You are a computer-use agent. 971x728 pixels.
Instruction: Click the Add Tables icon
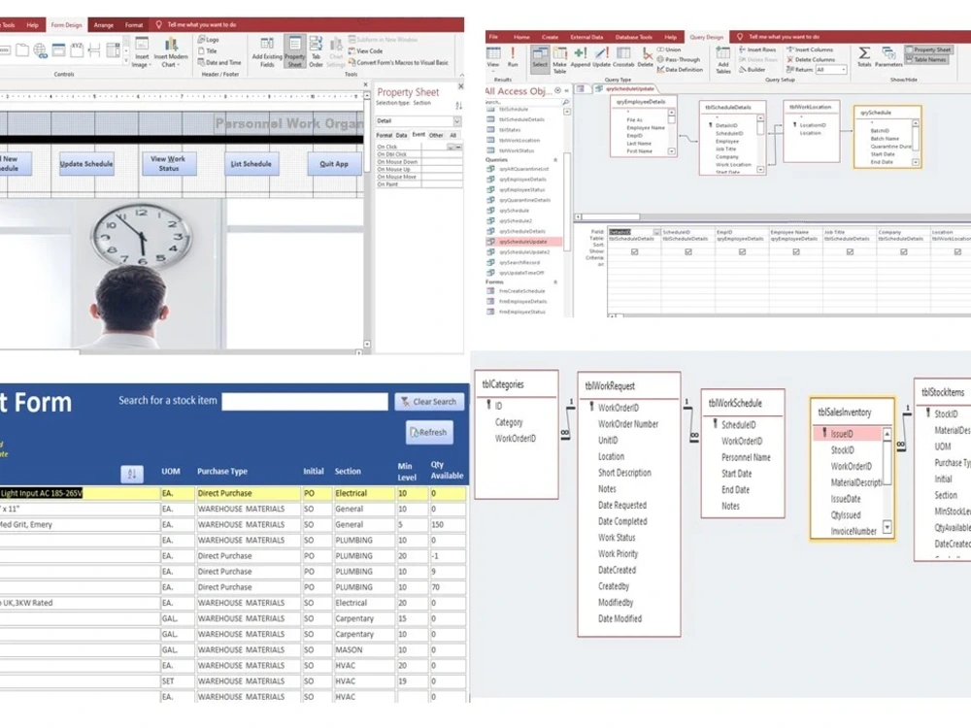(x=723, y=60)
